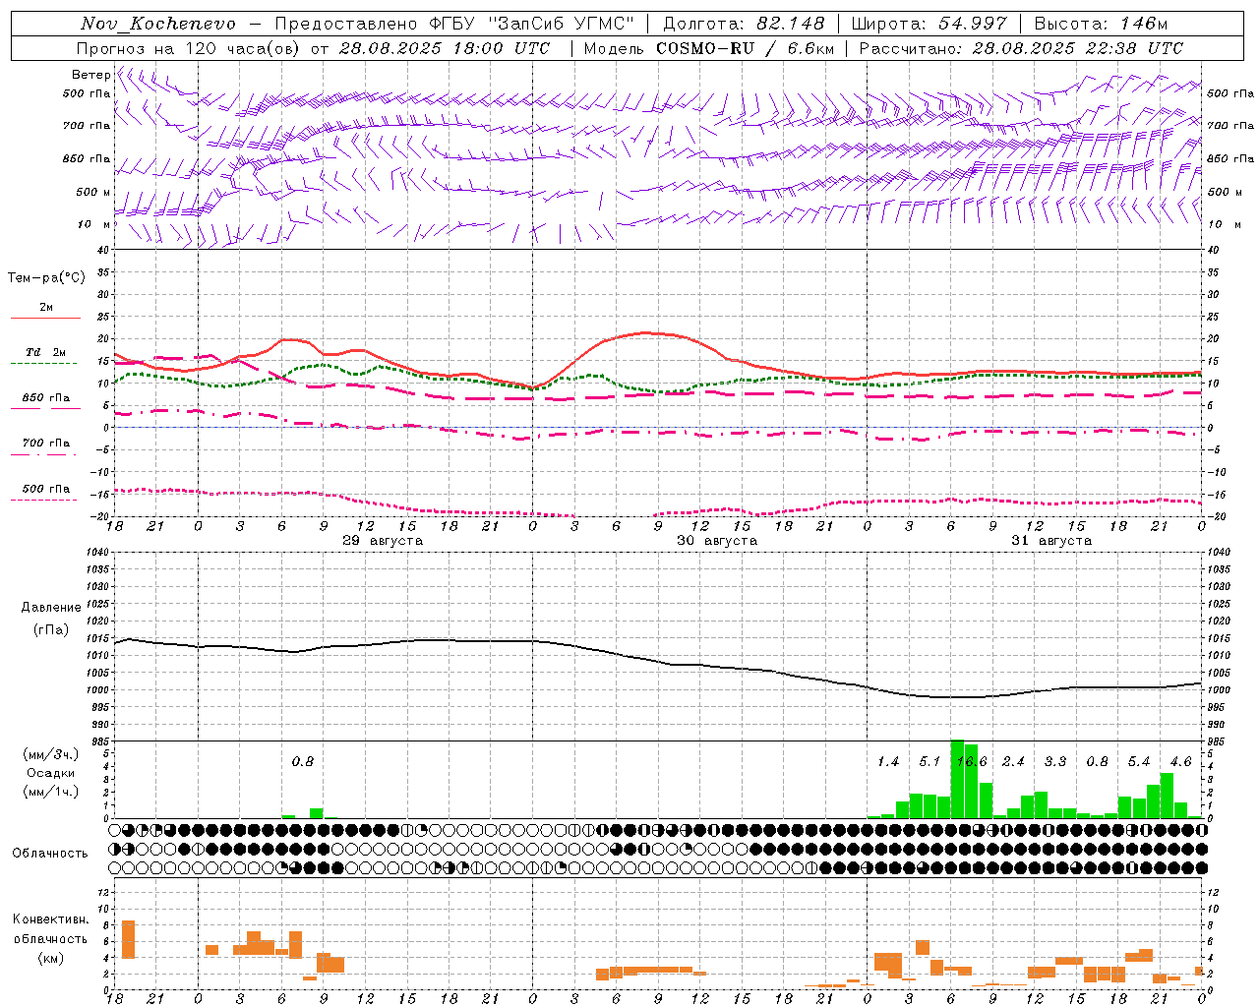The image size is (1259, 1007).
Task: Click the 29 августа date label
Action: [383, 541]
